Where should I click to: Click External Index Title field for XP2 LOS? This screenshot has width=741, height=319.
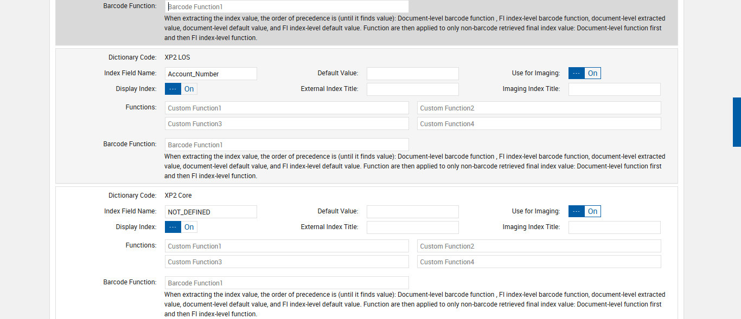[x=412, y=89]
